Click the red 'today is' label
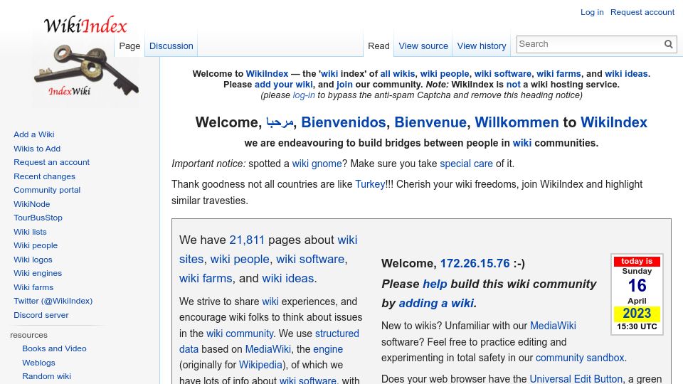Screen dimensions: 683x384 coord(637,261)
